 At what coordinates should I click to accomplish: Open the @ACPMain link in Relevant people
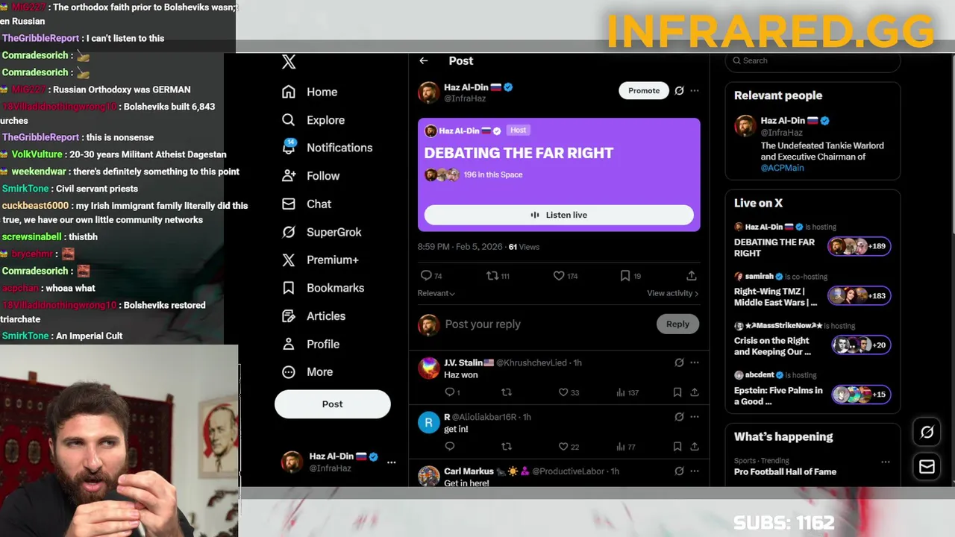click(782, 168)
